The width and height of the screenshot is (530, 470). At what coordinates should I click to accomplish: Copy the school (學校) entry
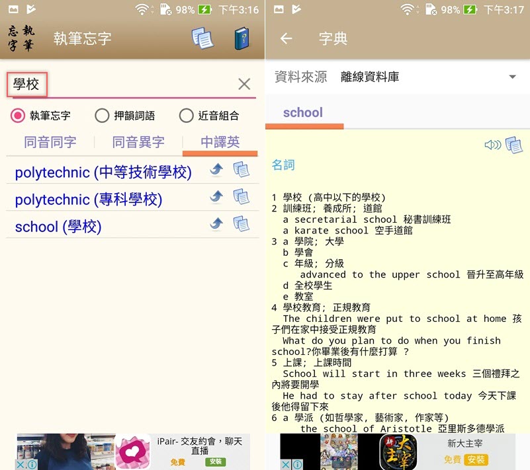242,224
